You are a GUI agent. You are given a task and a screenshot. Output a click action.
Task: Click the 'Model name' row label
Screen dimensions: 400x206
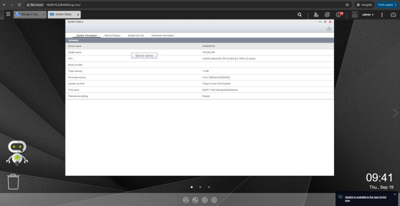click(74, 52)
